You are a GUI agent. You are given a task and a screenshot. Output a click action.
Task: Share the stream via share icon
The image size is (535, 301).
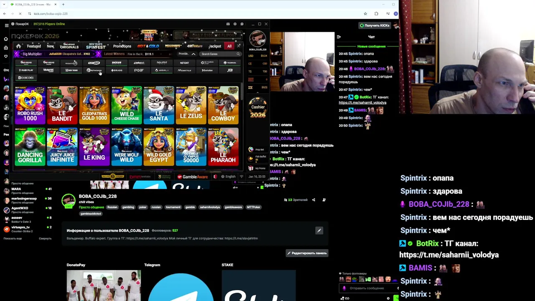click(x=313, y=200)
